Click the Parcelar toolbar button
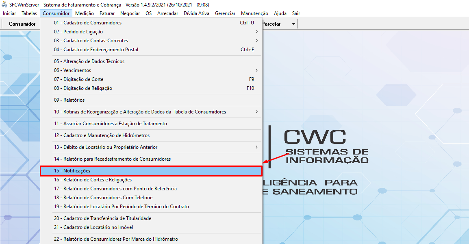 pos(271,24)
